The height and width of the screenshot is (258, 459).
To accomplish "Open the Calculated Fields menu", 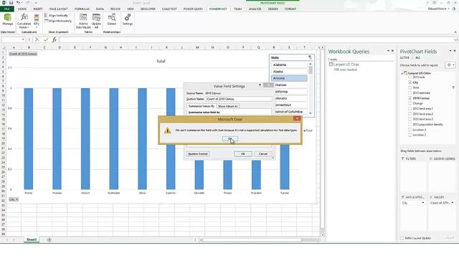I will pyautogui.click(x=24, y=21).
